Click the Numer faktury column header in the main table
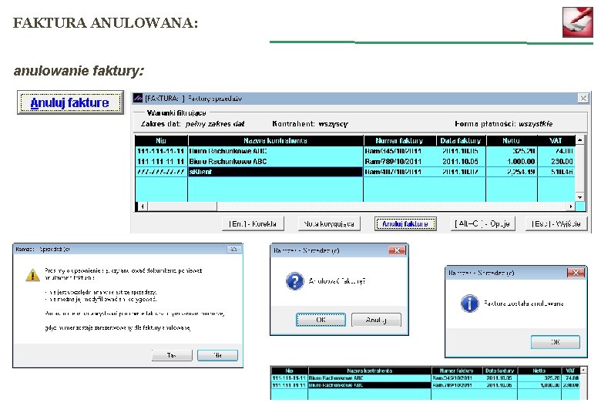Screen dimensions: 601x416 pos(399,140)
